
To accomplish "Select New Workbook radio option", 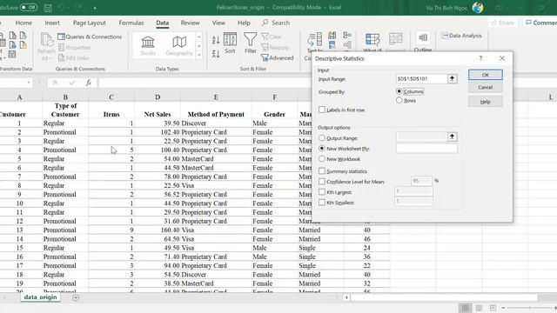I will 322,159.
